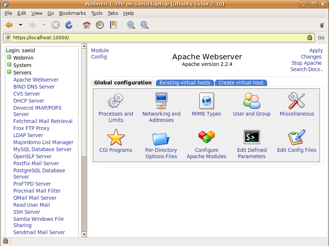Click the Edit Config Files icon
The width and height of the screenshot is (329, 246).
click(x=296, y=137)
